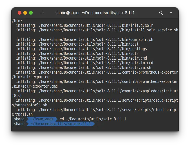Click 'shane' username on the cd command line

click(19, 119)
